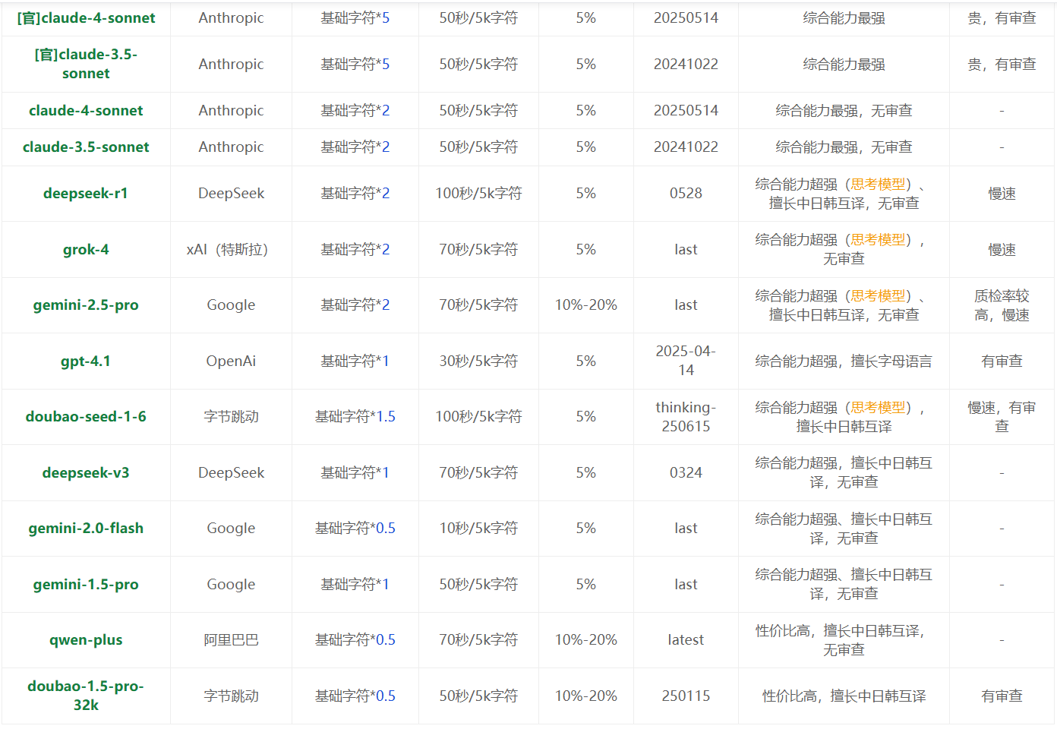Select the gpt-4.1 model name

click(x=86, y=361)
